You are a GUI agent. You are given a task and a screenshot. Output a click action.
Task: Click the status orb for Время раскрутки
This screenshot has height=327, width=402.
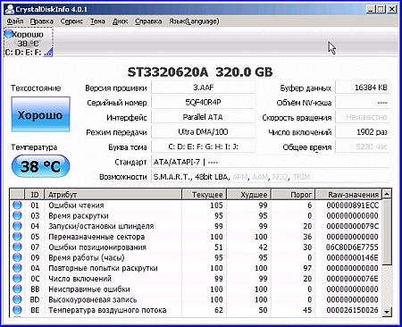pyautogui.click(x=17, y=215)
